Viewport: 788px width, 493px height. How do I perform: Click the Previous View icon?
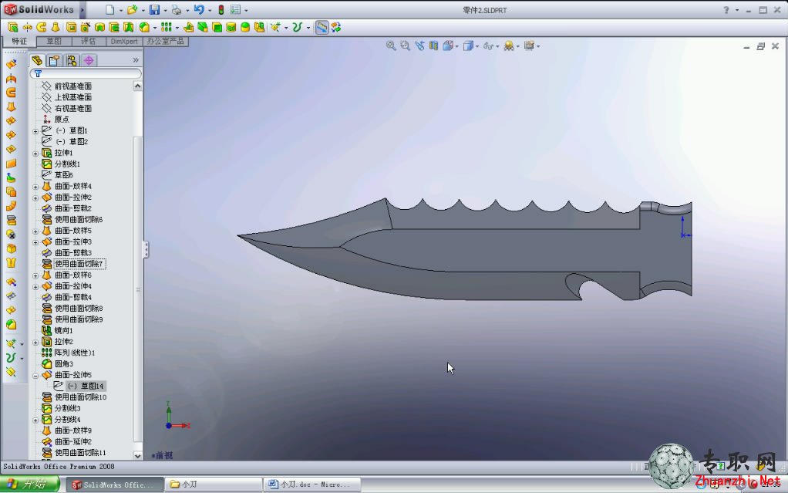pyautogui.click(x=419, y=46)
